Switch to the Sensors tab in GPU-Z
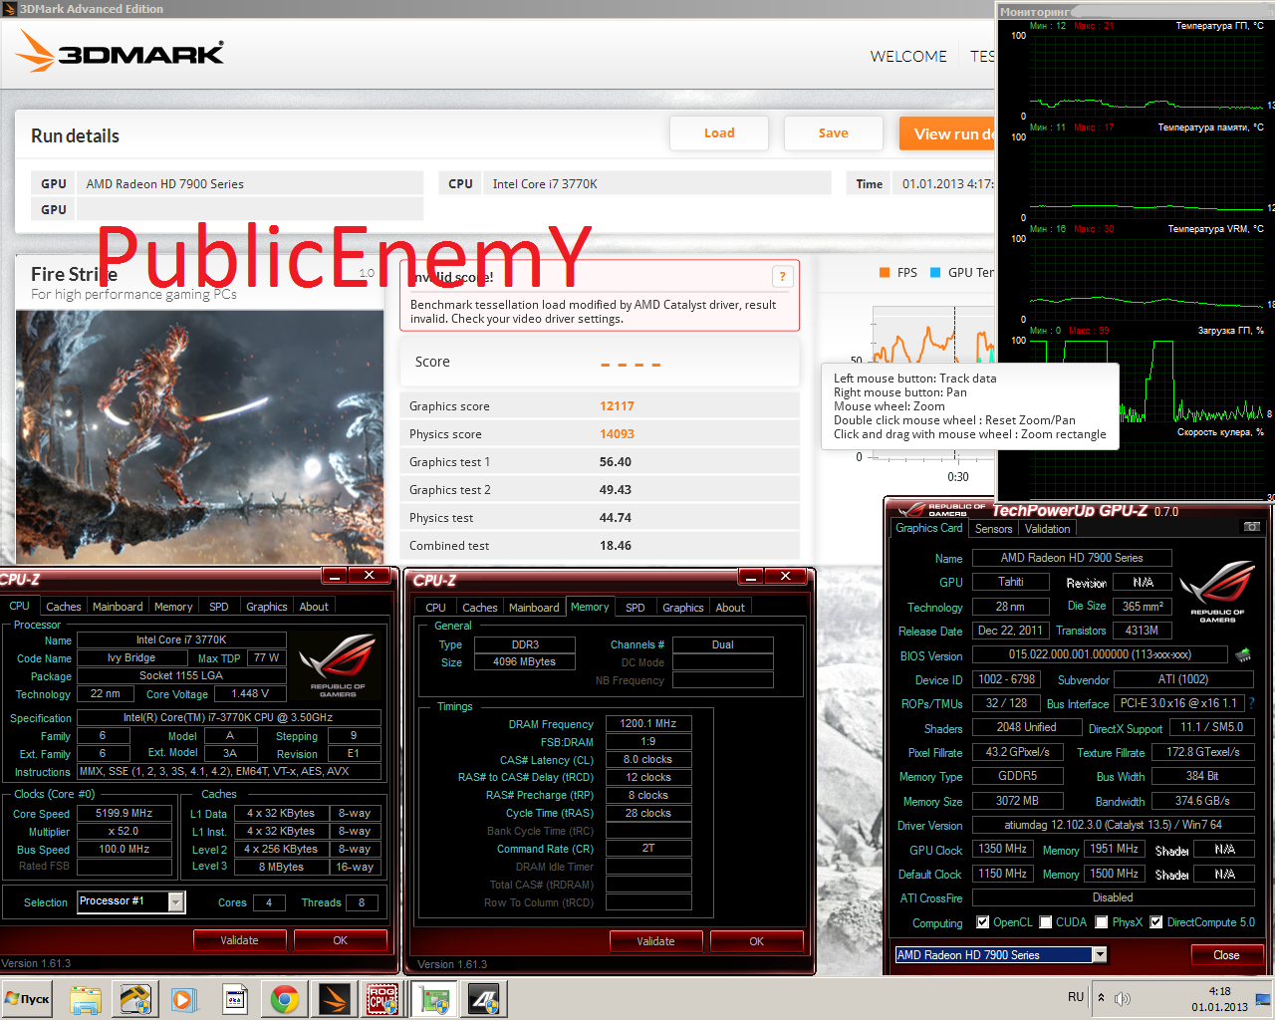1275x1020 pixels. pyautogui.click(x=993, y=529)
